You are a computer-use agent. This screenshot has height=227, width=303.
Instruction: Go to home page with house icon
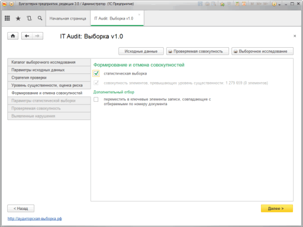(13, 36)
